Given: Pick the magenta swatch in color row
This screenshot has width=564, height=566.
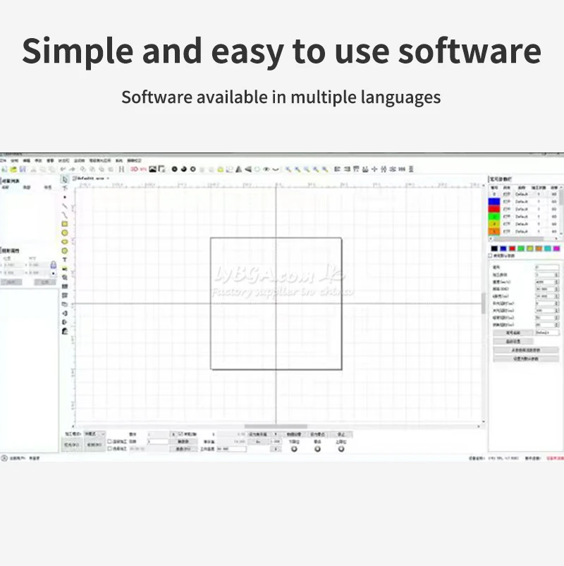Looking at the screenshot, I should [556, 248].
